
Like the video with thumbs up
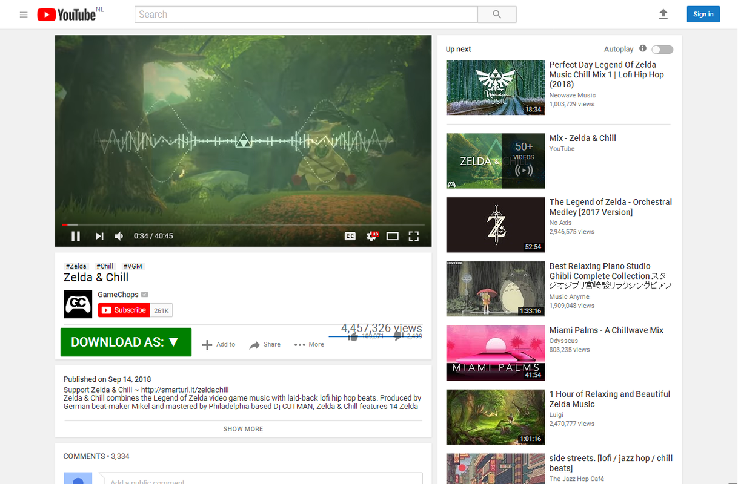pos(353,335)
